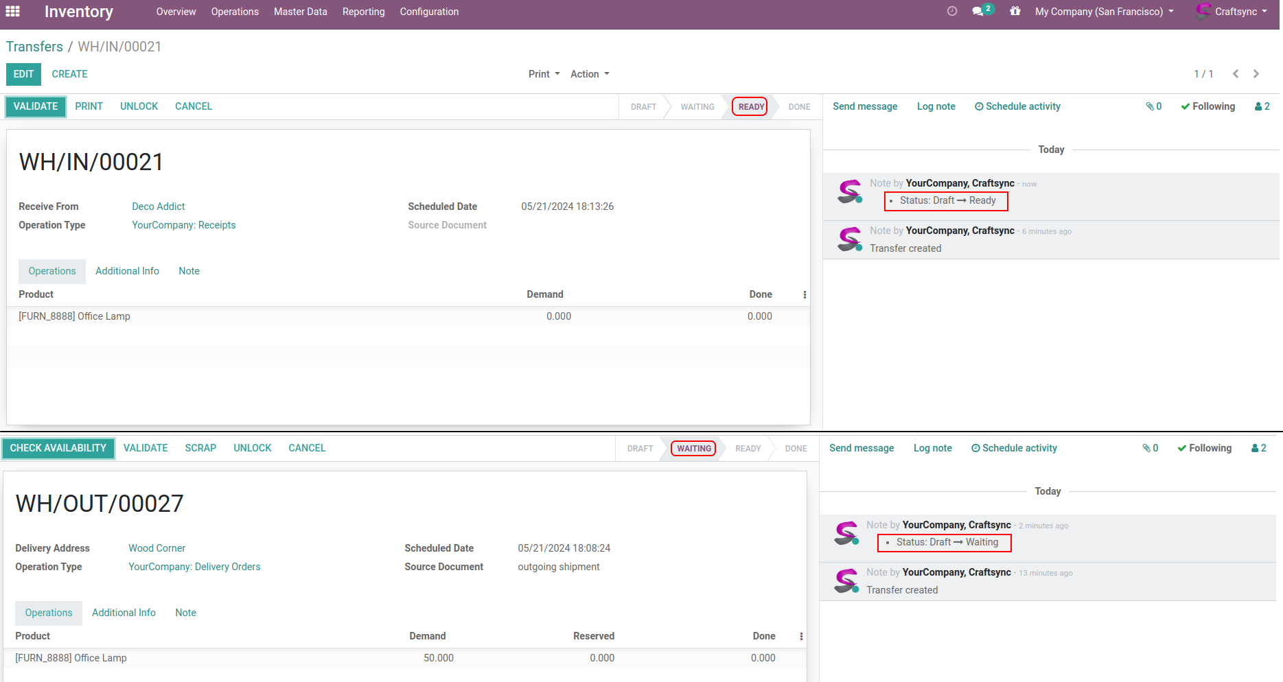
Task: Toggle Following status in lower chatter
Action: [x=1204, y=448]
